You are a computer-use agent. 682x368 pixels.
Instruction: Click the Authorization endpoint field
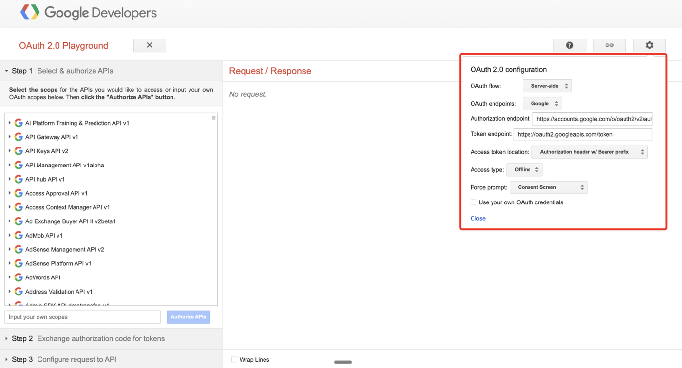coord(592,119)
